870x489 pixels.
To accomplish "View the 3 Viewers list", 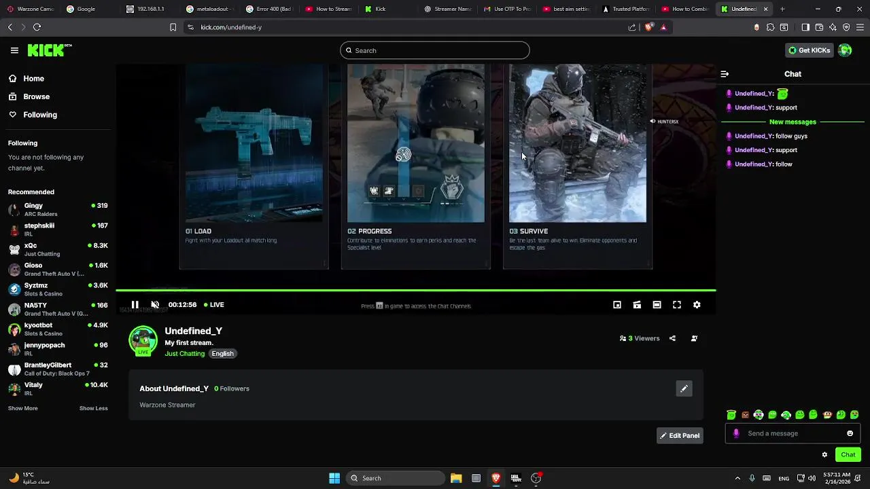I will (640, 338).
